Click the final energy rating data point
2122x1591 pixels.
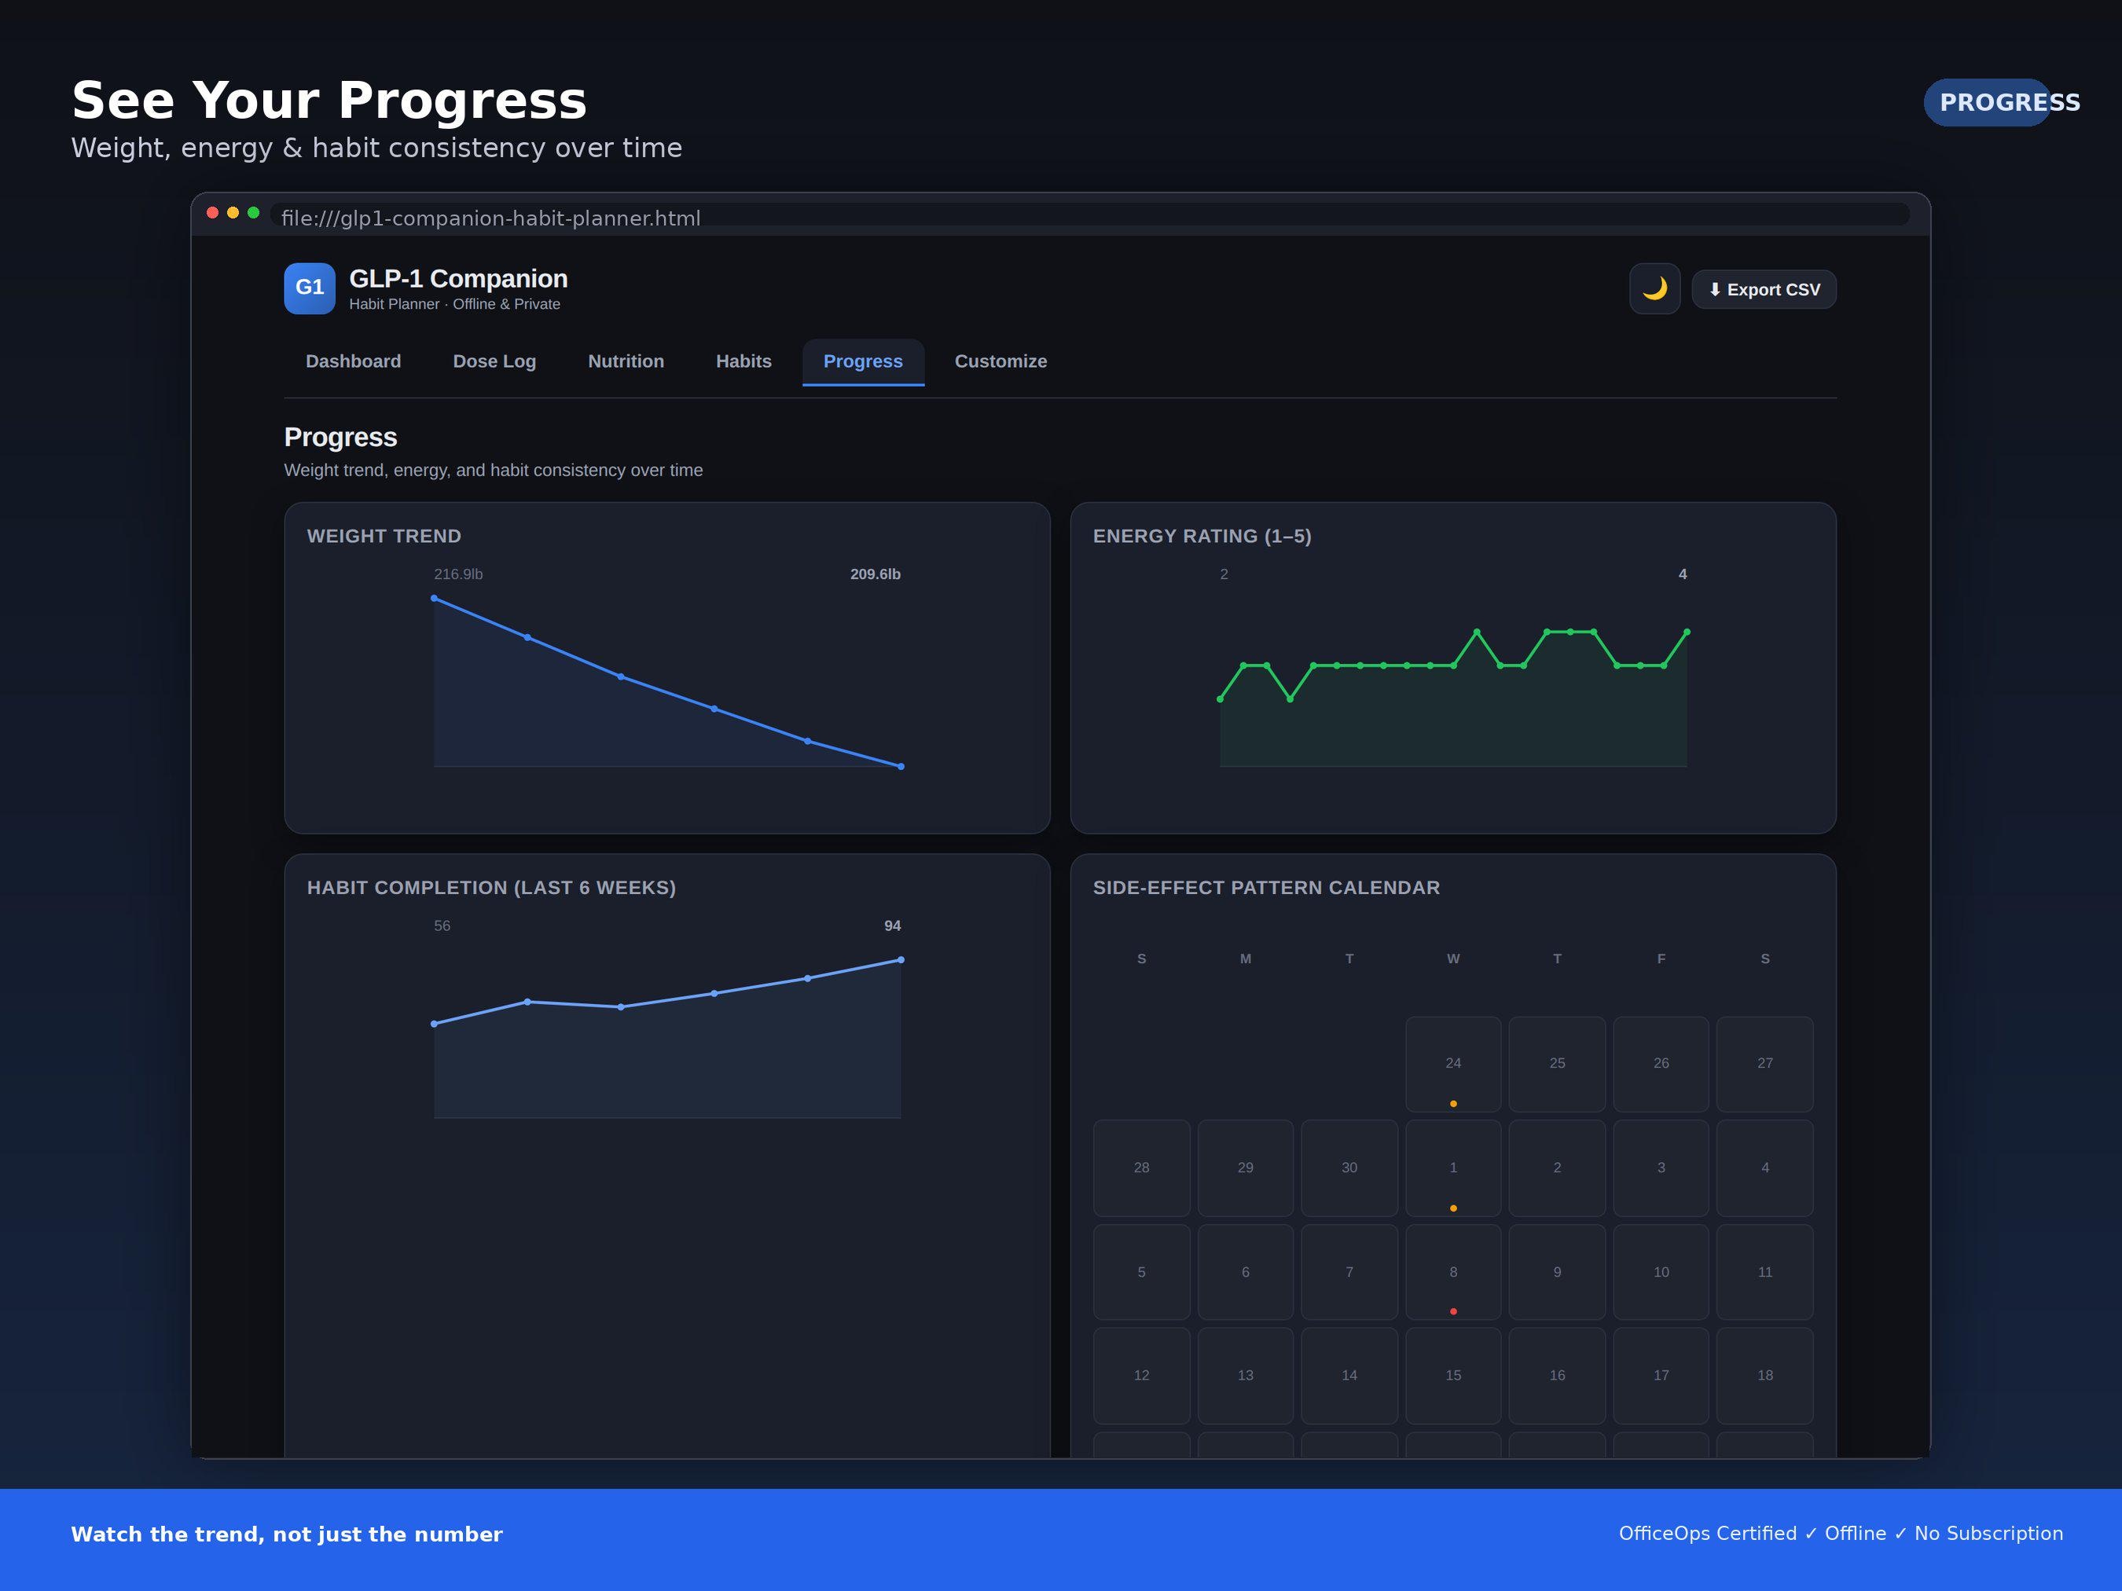coord(1687,632)
